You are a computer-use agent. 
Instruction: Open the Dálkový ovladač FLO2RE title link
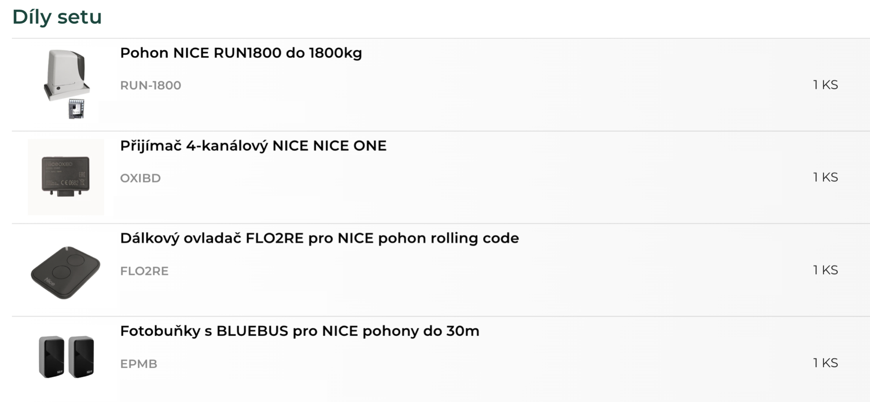pos(319,238)
